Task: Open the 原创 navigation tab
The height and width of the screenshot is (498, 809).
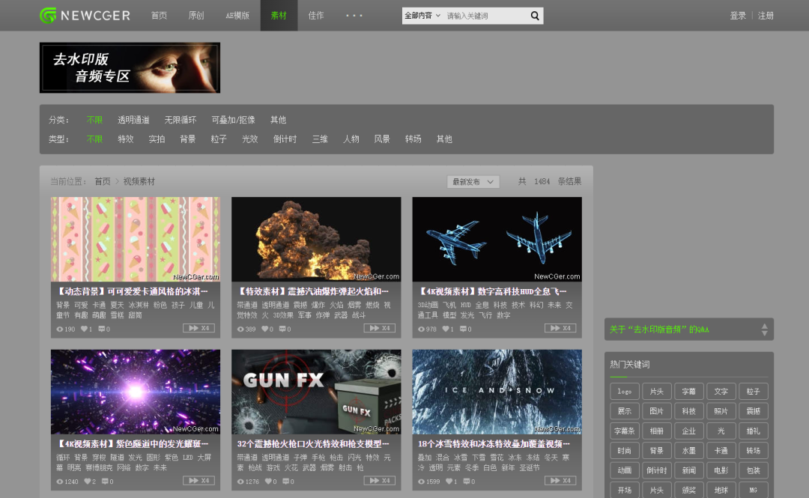Action: click(x=196, y=16)
